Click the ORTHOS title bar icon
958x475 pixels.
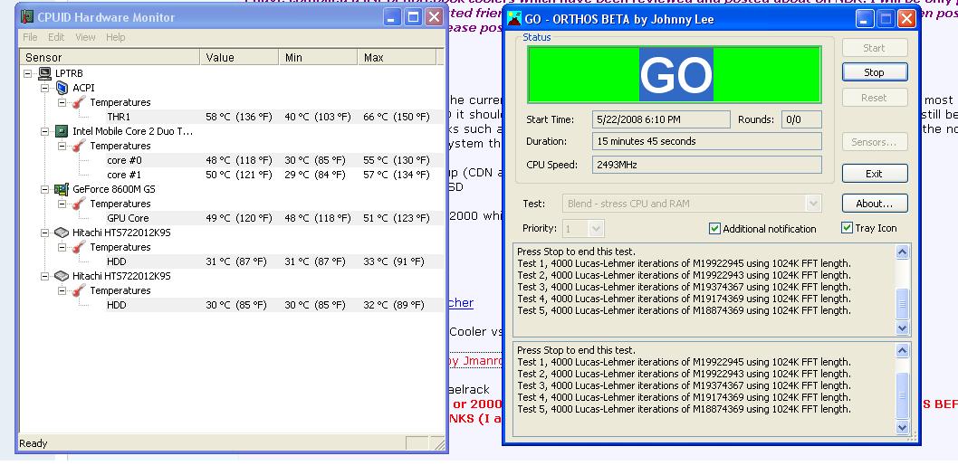click(515, 19)
